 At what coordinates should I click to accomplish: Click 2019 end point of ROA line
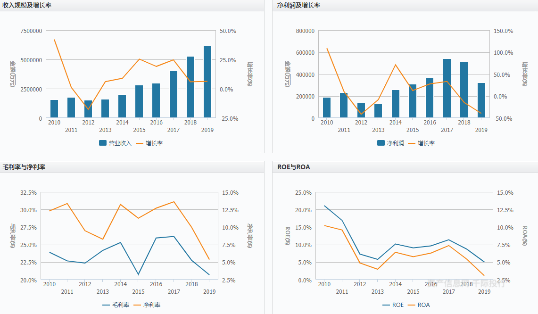click(x=484, y=275)
